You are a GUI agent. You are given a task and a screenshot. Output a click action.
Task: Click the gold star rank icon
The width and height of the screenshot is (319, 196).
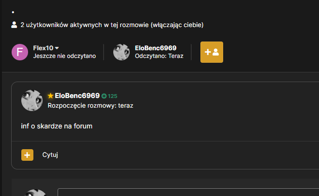pyautogui.click(x=50, y=96)
